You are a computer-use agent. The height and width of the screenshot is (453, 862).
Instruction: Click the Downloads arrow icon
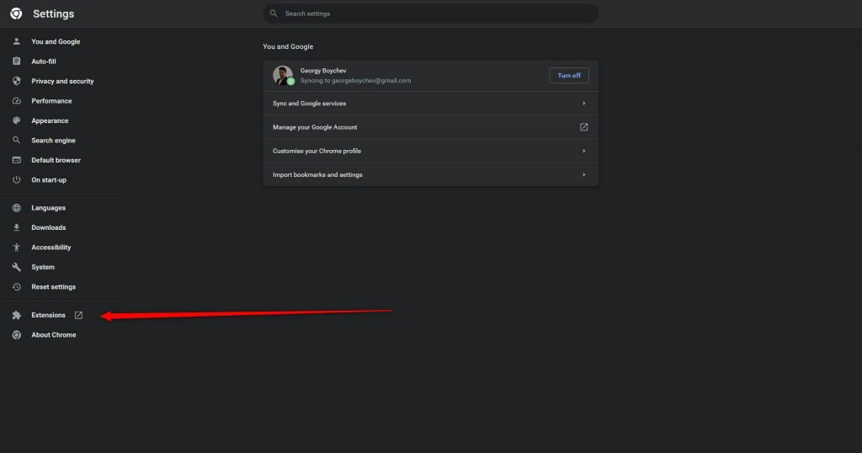point(17,227)
